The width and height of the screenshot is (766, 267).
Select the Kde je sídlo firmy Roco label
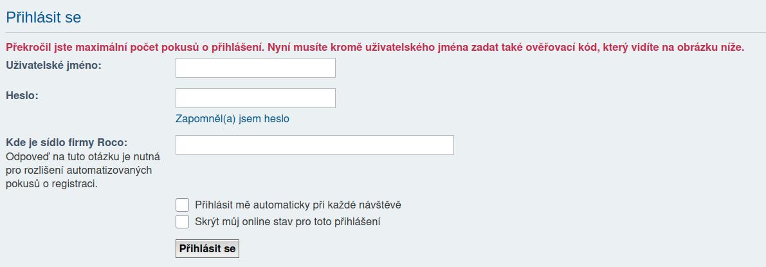(x=66, y=142)
